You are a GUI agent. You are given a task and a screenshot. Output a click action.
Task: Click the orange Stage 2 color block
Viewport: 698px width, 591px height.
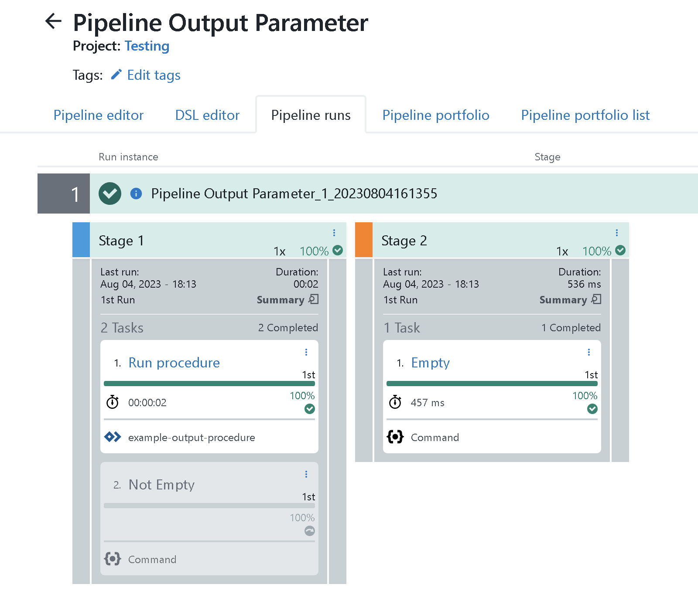point(364,240)
